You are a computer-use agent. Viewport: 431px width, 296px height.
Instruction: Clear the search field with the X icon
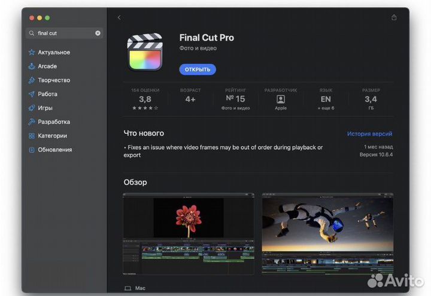[x=98, y=33]
